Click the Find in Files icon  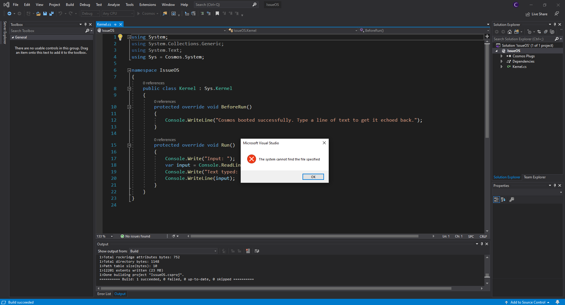click(x=165, y=14)
